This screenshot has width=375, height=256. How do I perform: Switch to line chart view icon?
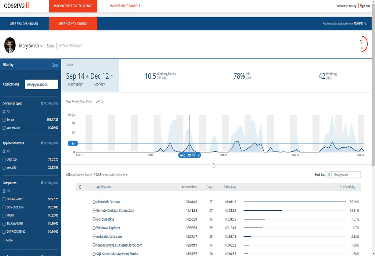coord(98,102)
